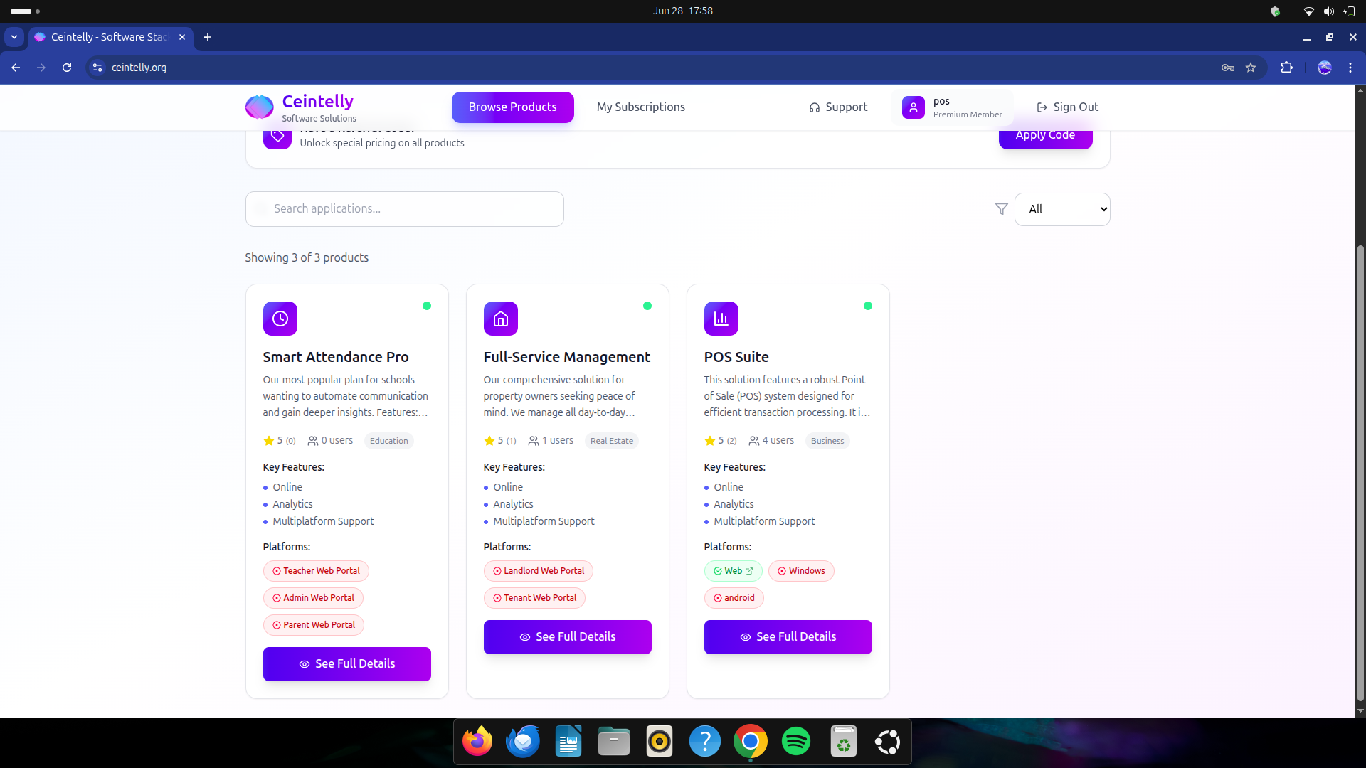Viewport: 1366px width, 768px height.
Task: Click the filter funnel icon
Action: point(1001,209)
